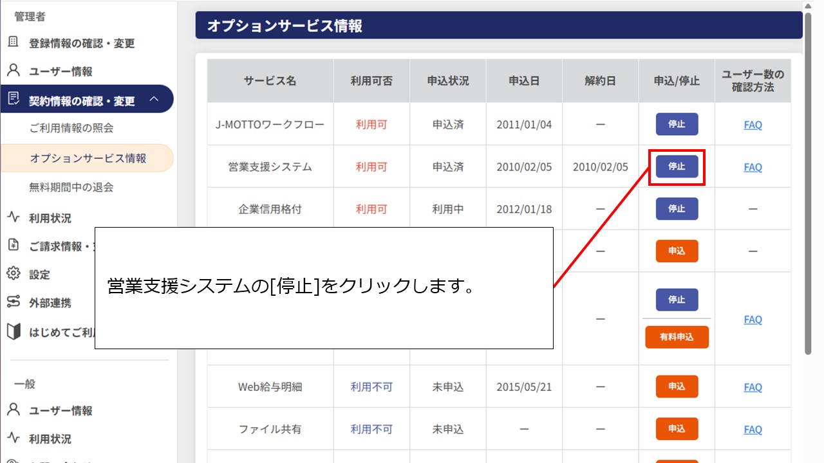824x463 pixels.
Task: Click the pulse icon beside 管理者 利用状況
Action: click(14, 217)
